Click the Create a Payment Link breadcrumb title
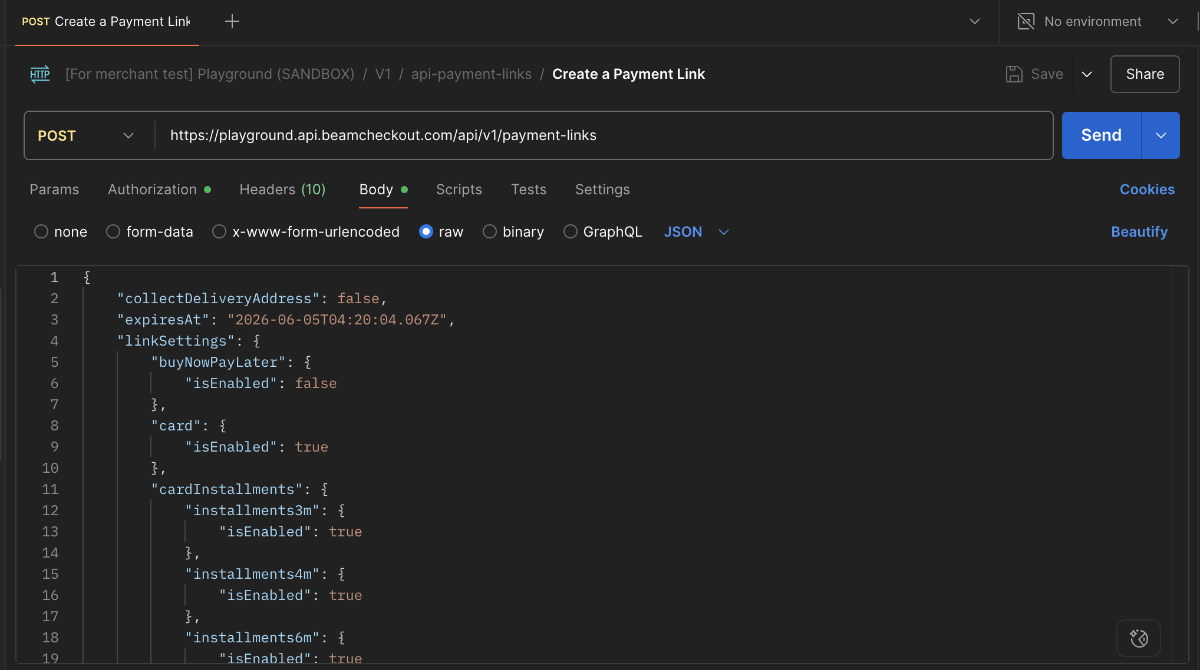The image size is (1200, 670). 628,74
